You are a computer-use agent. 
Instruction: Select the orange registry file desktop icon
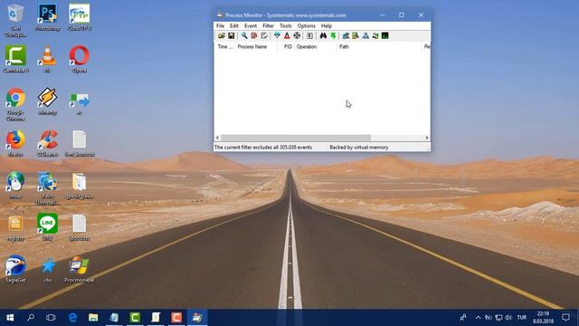point(15,227)
